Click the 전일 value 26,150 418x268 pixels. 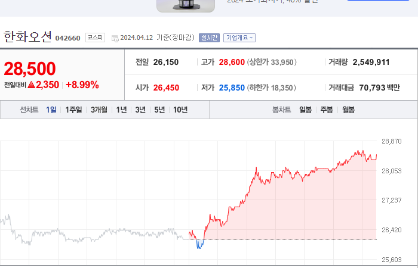point(166,62)
